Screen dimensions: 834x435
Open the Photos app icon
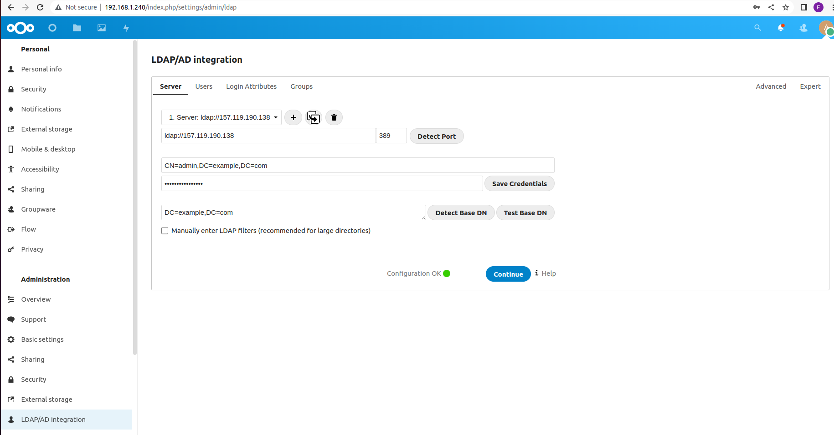(x=102, y=28)
